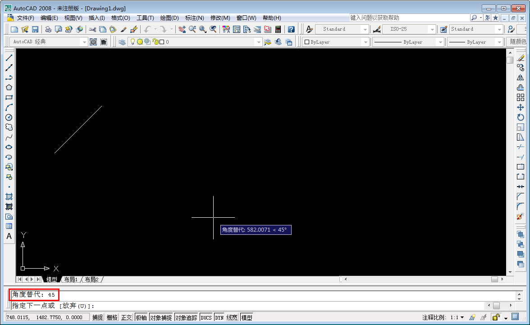Select the Erase tool in Modify toolbar

521,57
